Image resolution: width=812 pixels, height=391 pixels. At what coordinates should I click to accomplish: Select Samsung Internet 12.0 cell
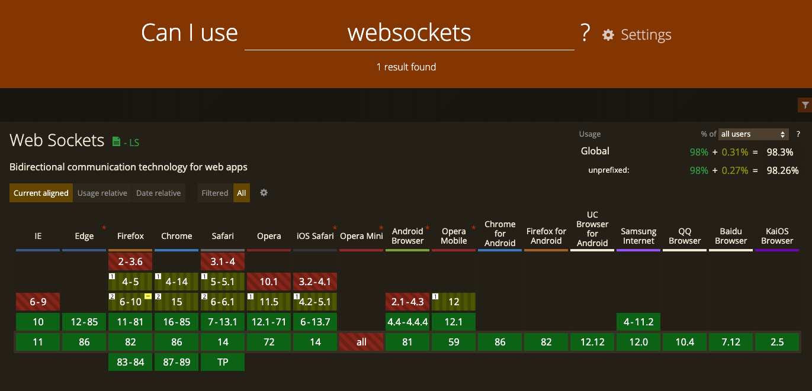point(638,342)
